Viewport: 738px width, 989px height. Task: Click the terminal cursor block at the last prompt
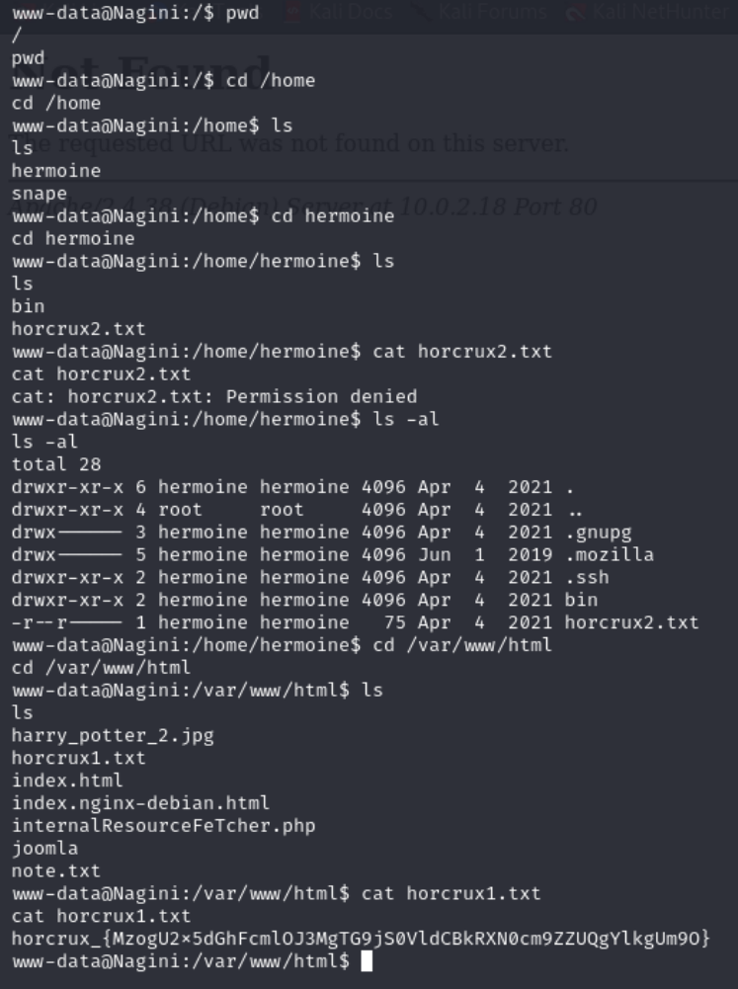coord(366,961)
